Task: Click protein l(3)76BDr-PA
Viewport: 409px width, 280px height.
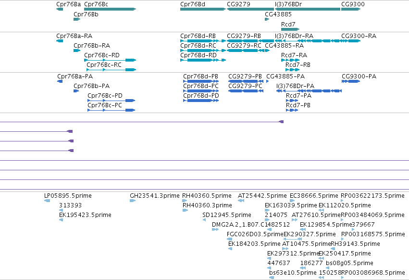Action: tap(309, 91)
